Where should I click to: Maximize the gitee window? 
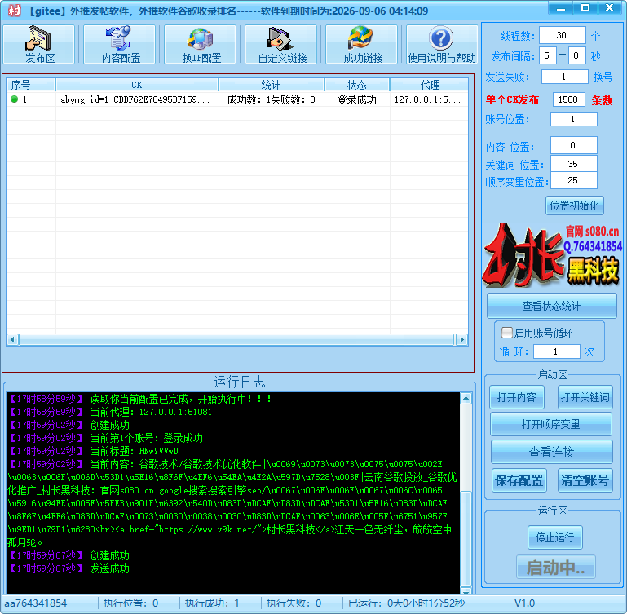[585, 8]
